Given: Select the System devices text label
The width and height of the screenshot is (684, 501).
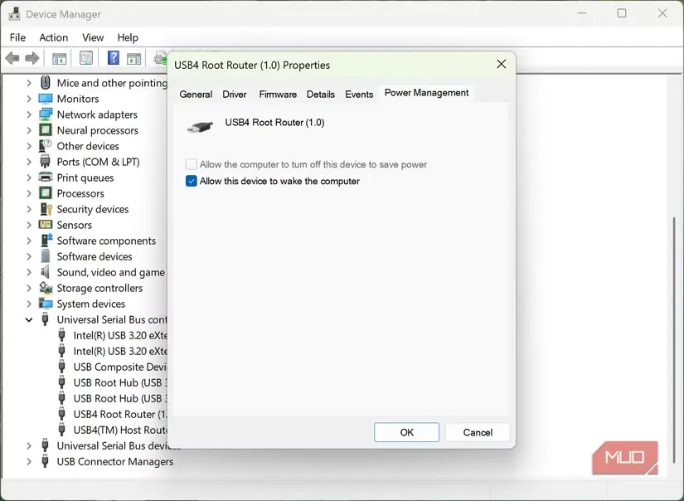Looking at the screenshot, I should [x=90, y=304].
